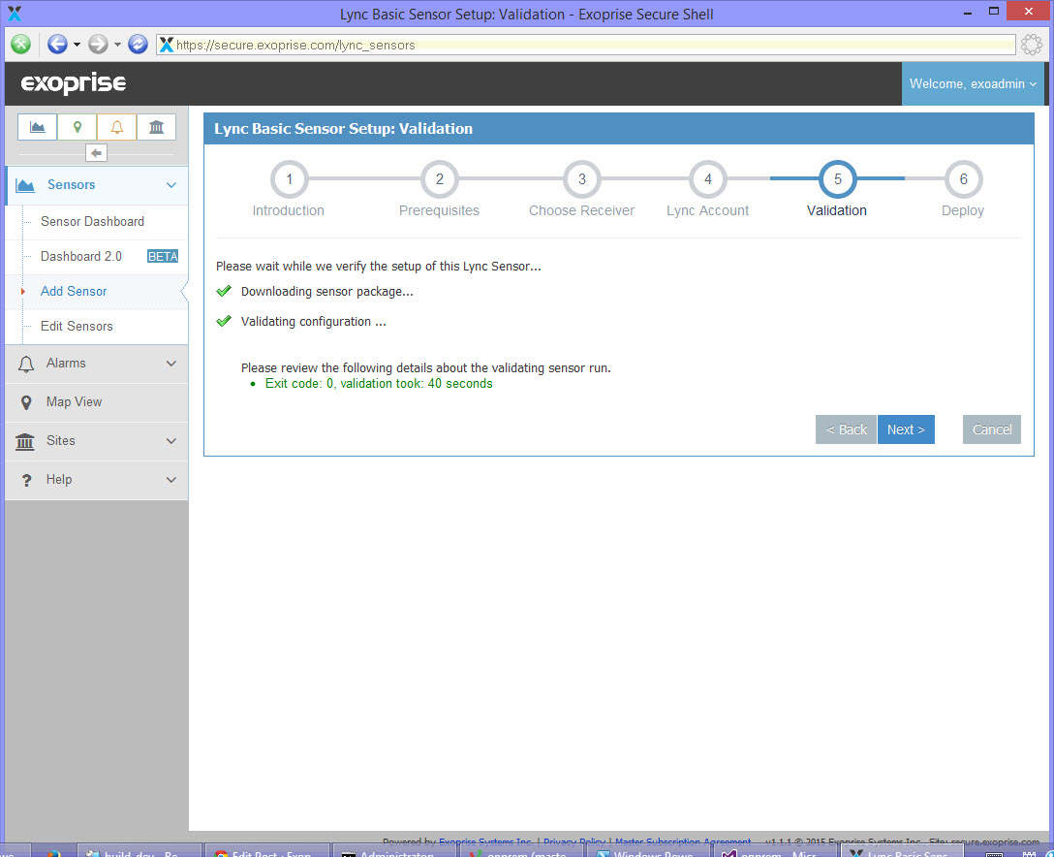The image size is (1054, 857).
Task: Expand the Help menu
Action: click(x=97, y=480)
